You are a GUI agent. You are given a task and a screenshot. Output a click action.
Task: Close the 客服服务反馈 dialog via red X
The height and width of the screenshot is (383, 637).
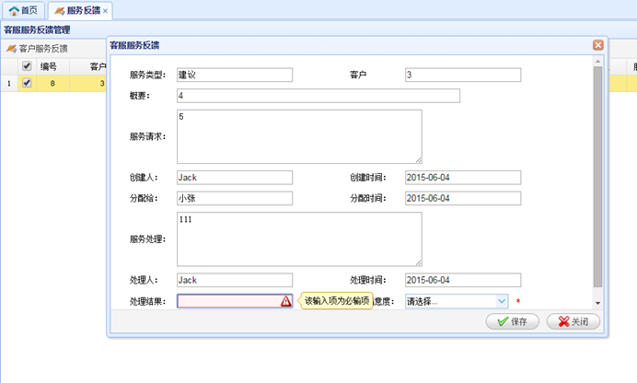click(x=598, y=45)
